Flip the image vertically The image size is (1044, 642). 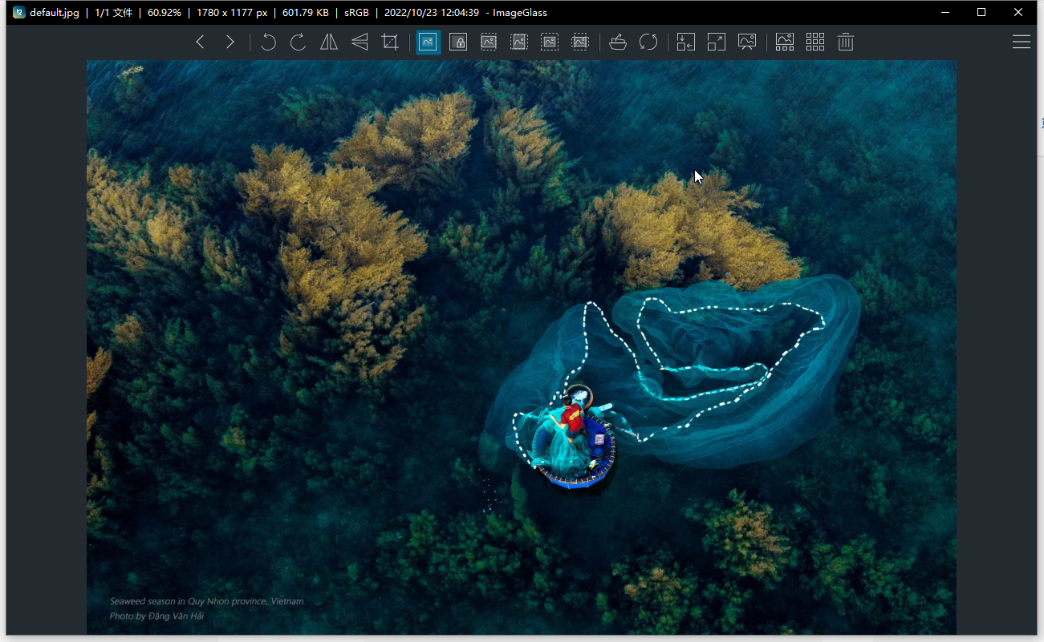pyautogui.click(x=360, y=42)
